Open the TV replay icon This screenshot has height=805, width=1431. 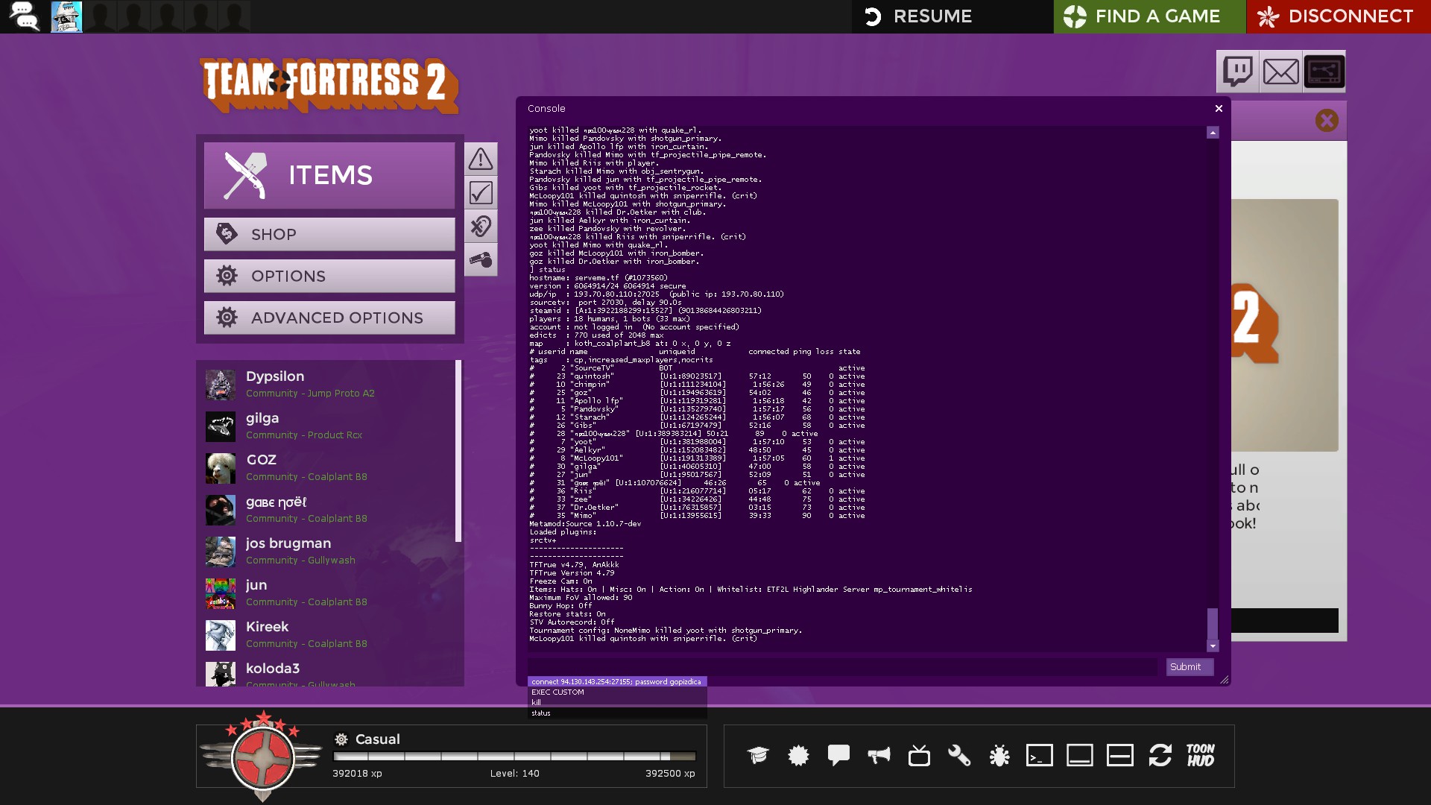(919, 755)
